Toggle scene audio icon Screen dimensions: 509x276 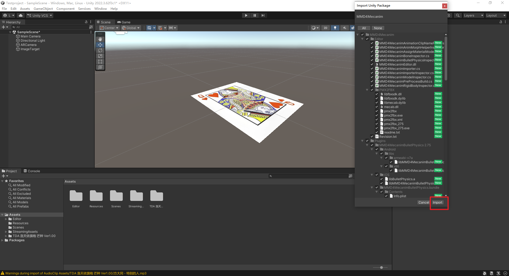345,28
